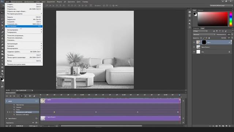Open the blend mode dropdown
The image size is (234, 132).
pos(204,34)
